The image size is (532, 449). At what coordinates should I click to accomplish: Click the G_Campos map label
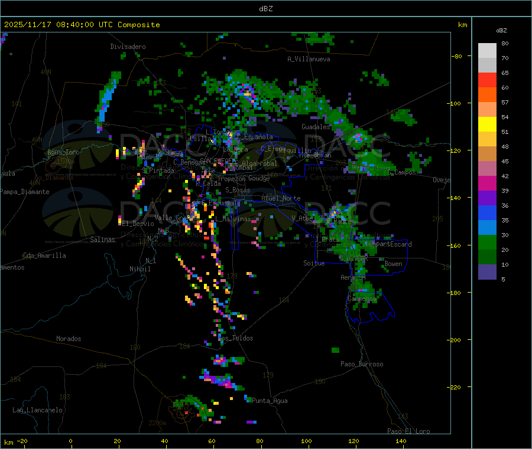(x=401, y=172)
